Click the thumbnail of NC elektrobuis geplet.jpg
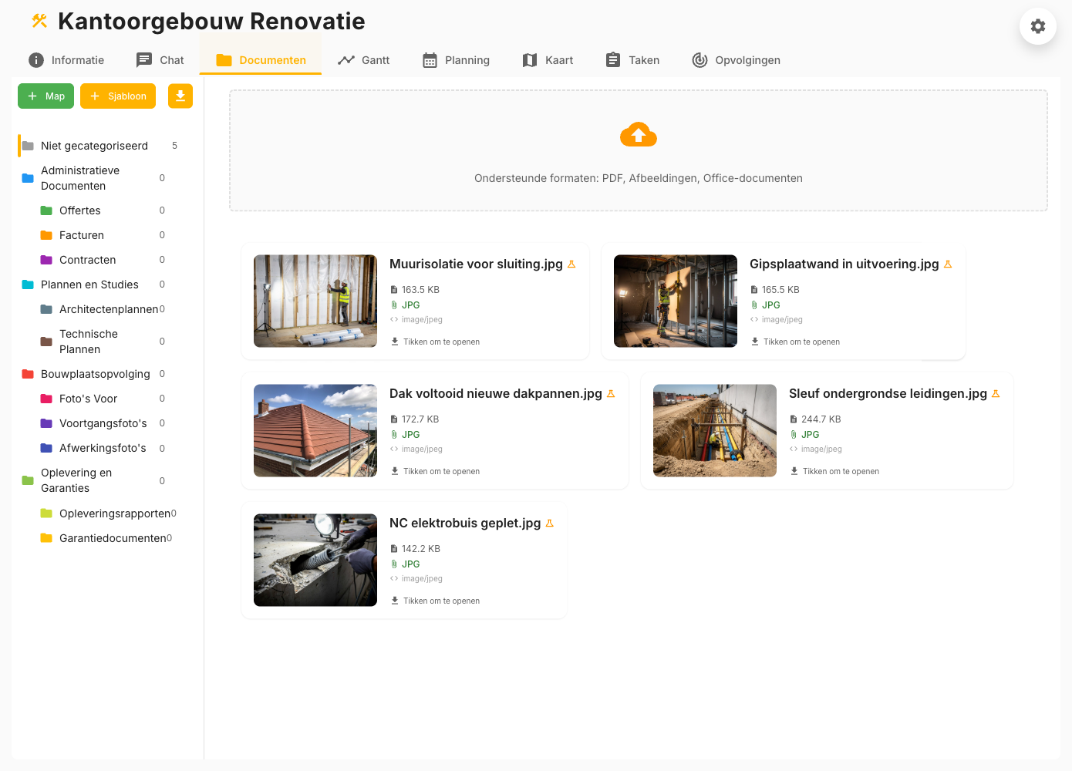Viewport: 1072px width, 771px height. click(315, 560)
